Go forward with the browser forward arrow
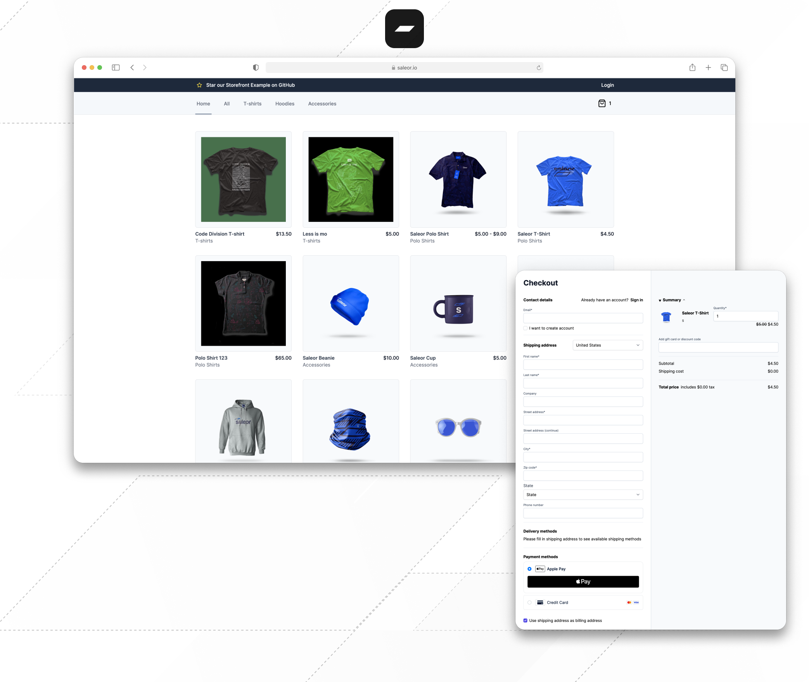Viewport: 809px width, 682px height. pos(145,68)
